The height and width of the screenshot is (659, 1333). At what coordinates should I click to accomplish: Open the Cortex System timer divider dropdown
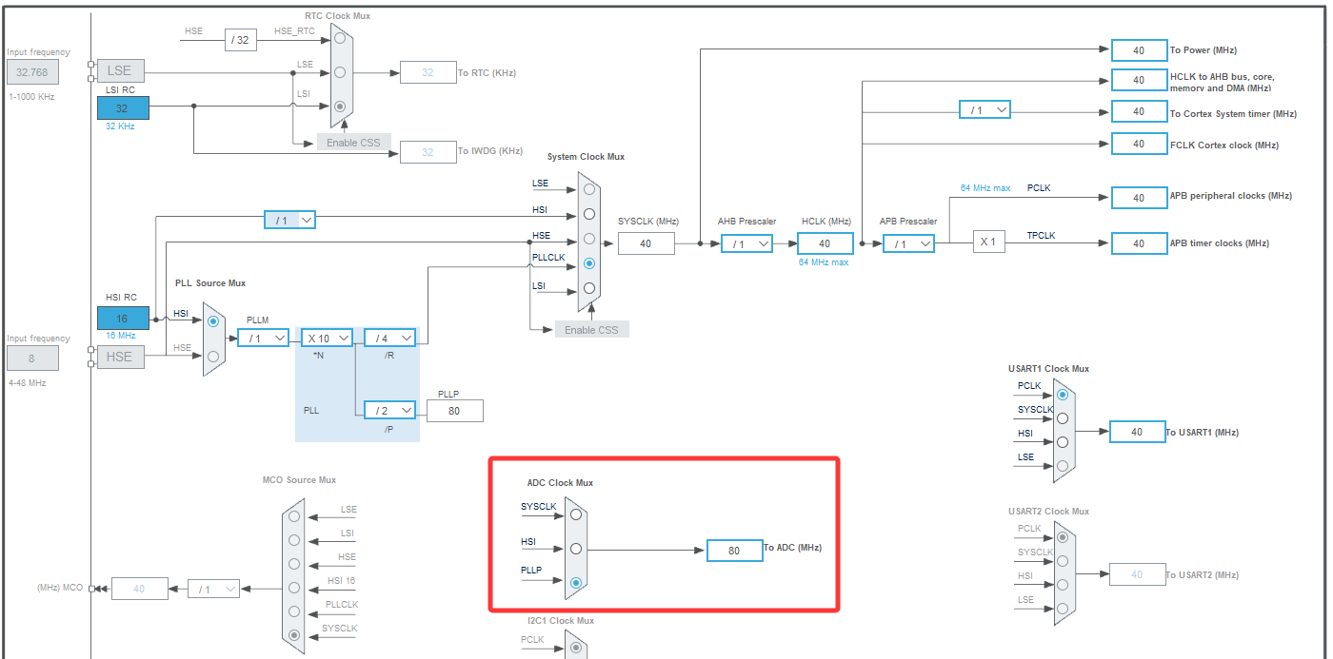pos(984,109)
